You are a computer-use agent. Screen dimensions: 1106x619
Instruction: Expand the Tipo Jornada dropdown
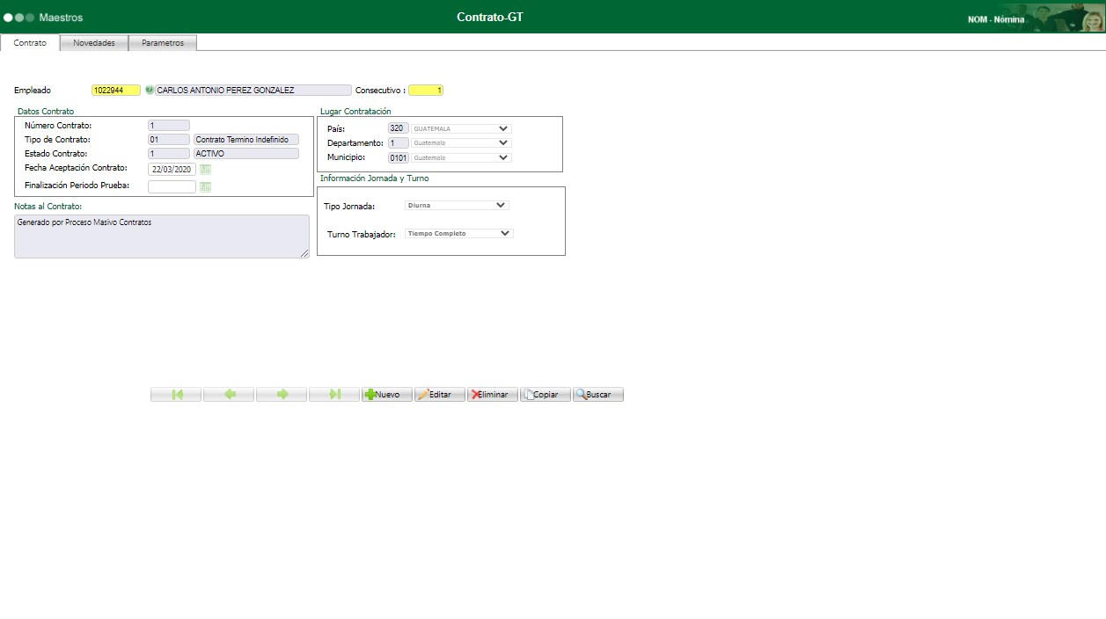coord(457,205)
